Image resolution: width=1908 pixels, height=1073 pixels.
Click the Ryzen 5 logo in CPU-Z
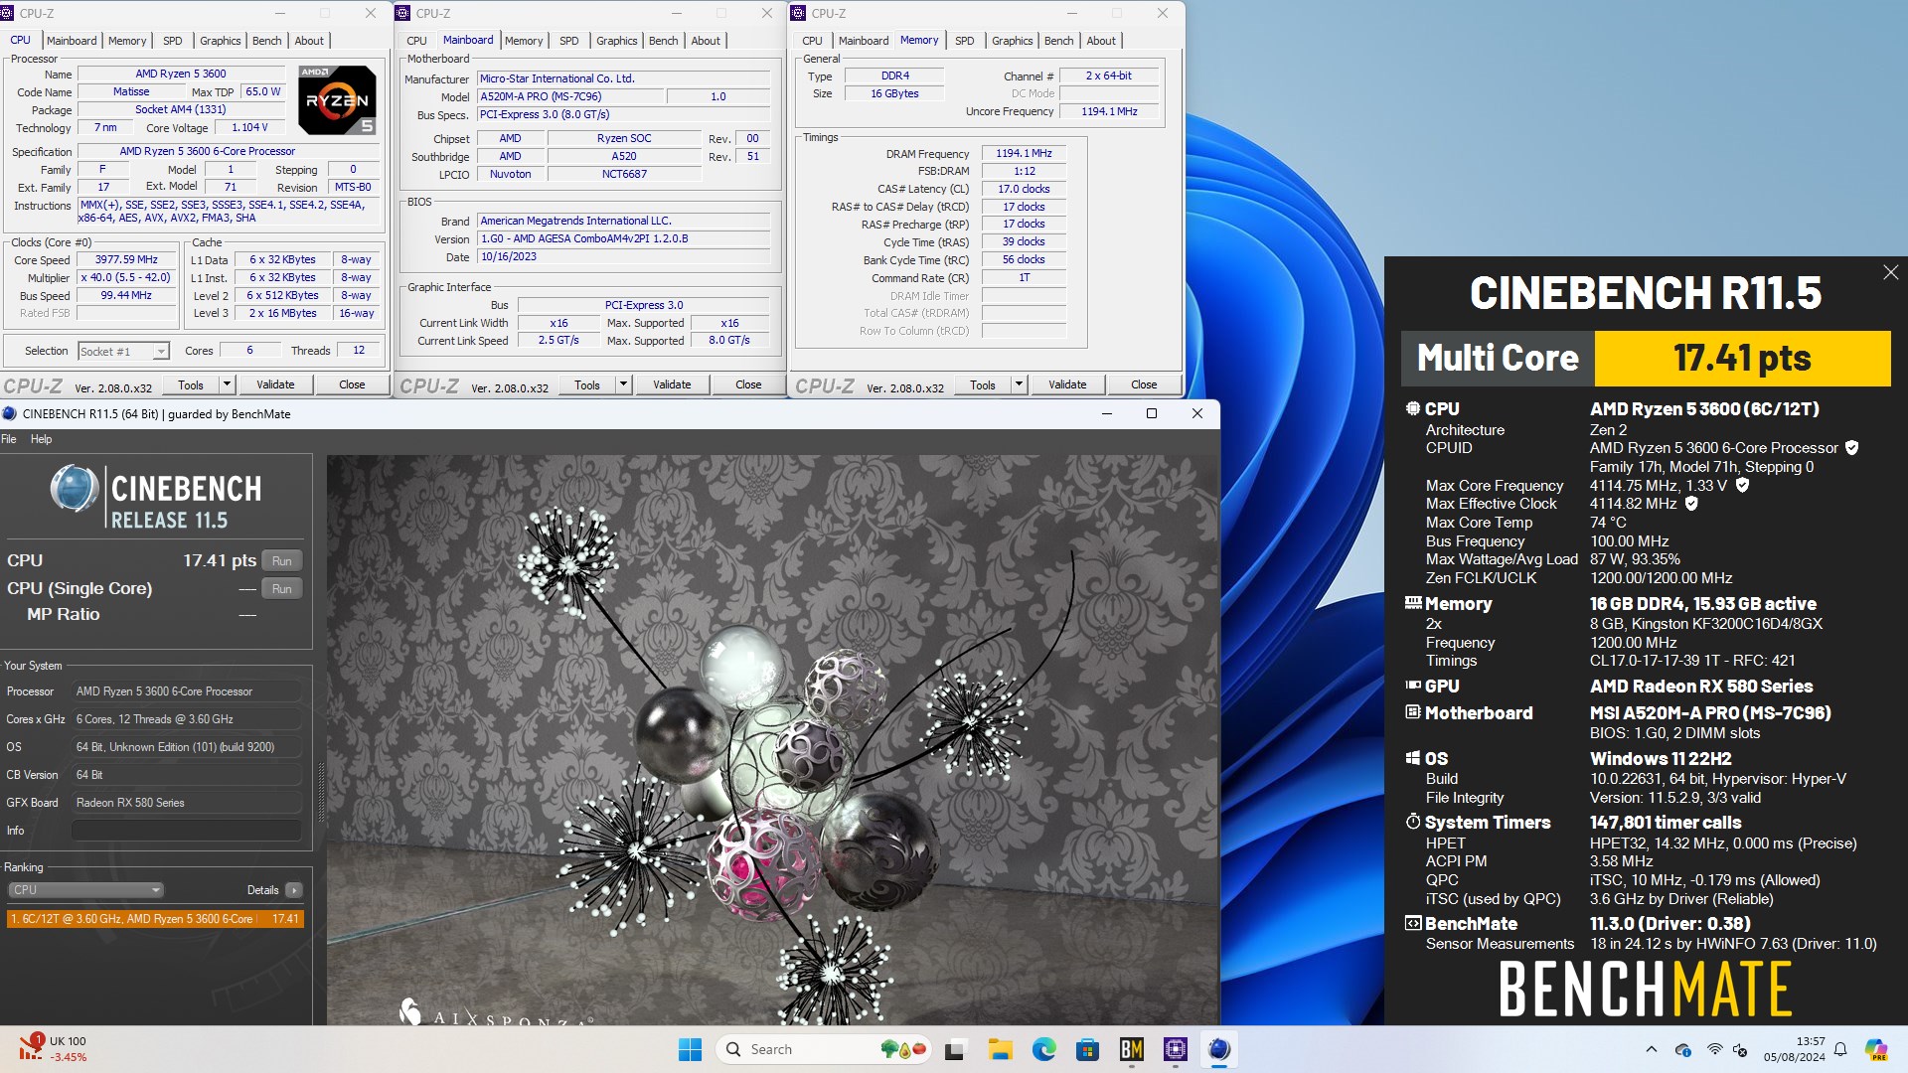[x=337, y=100]
